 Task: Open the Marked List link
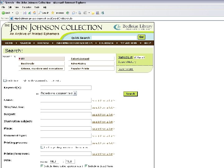(125, 57)
